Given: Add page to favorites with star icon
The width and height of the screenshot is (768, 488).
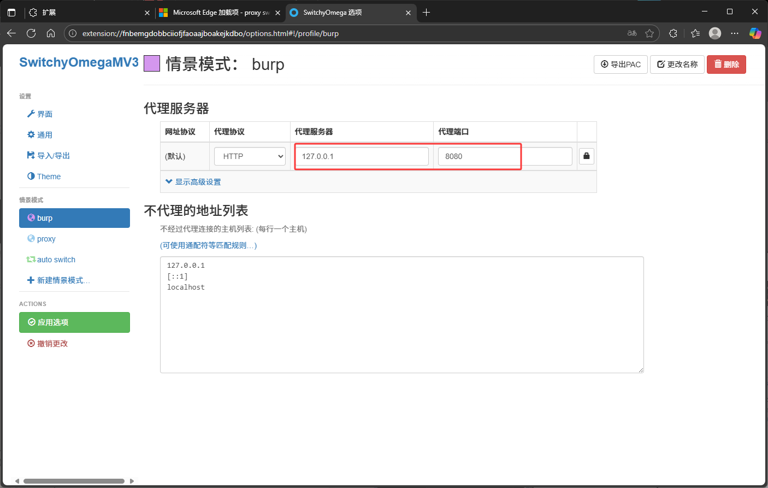Looking at the screenshot, I should 649,33.
